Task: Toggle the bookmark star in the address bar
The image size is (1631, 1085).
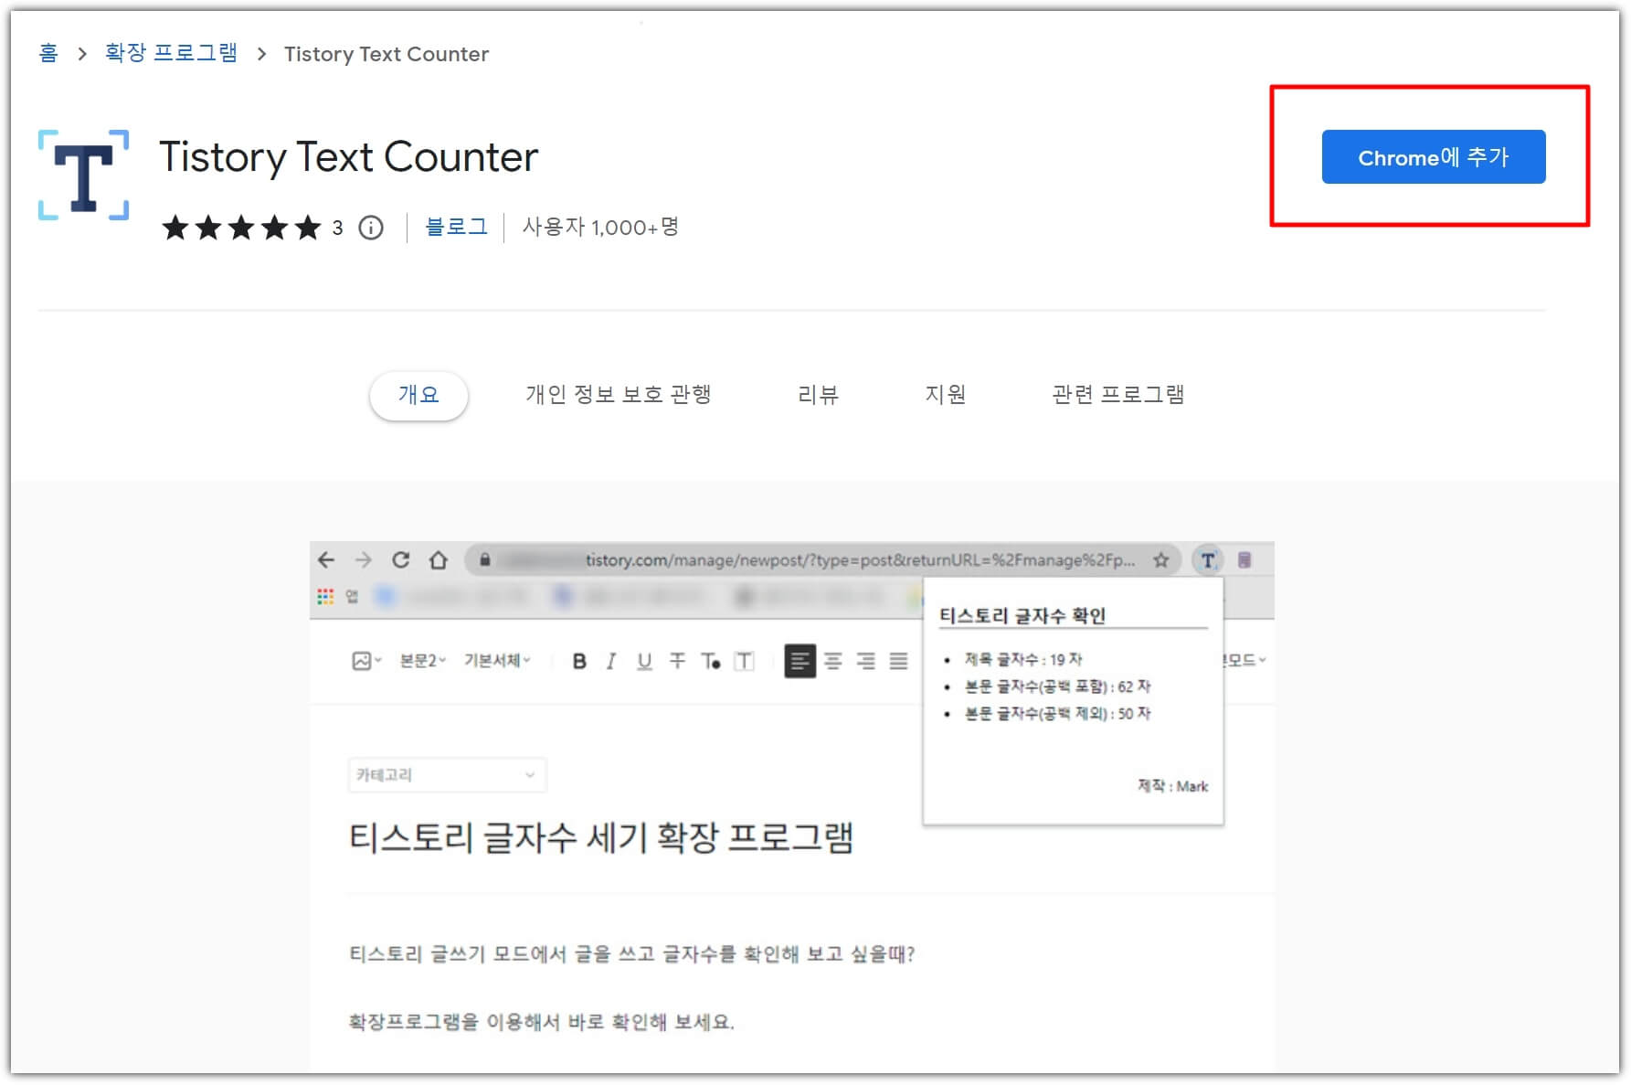Action: (1161, 560)
